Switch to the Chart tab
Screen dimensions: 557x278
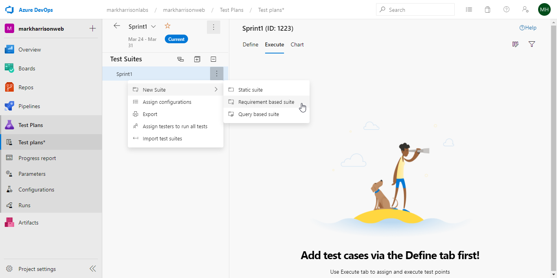point(297,44)
